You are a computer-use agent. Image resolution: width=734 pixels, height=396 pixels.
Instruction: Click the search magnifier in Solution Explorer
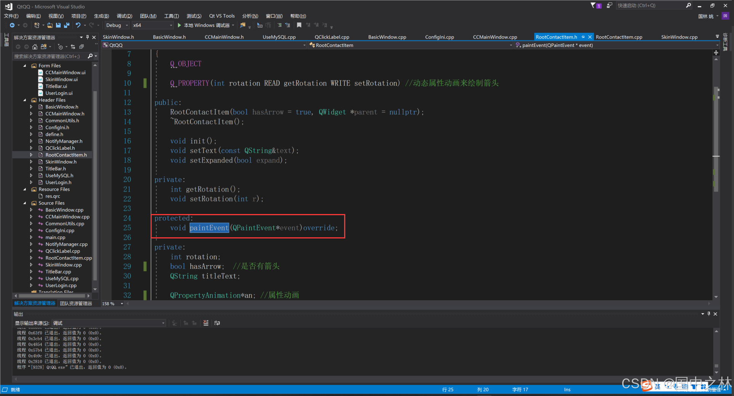click(90, 56)
